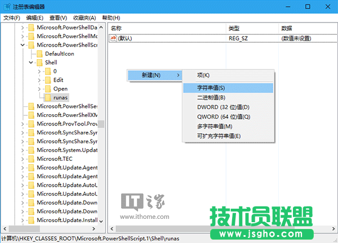Click the DefaultIcon folder icon
This screenshot has width=338, height=243.
(39, 54)
